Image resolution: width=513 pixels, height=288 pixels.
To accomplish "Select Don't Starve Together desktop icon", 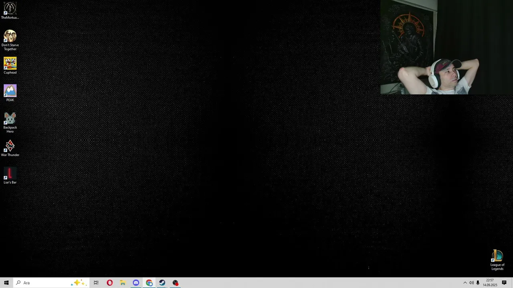I will pos(10,40).
